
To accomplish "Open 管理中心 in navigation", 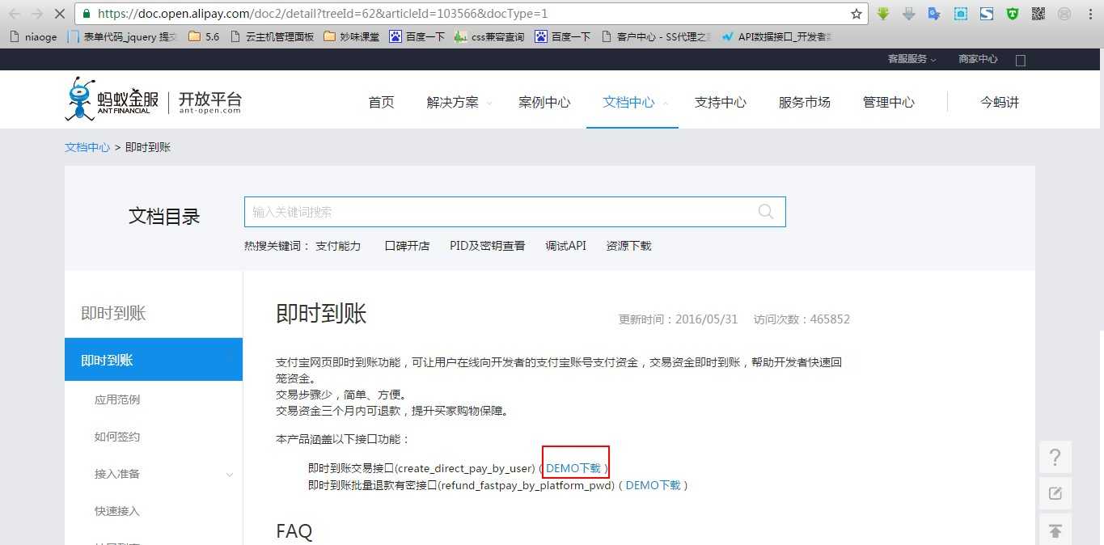I will [888, 102].
